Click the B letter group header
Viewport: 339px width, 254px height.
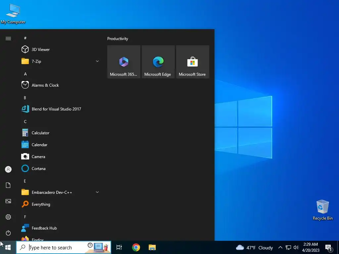(25, 98)
